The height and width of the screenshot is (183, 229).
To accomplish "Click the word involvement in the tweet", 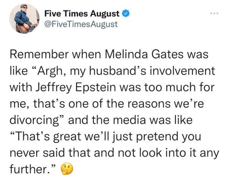I will (182, 71).
